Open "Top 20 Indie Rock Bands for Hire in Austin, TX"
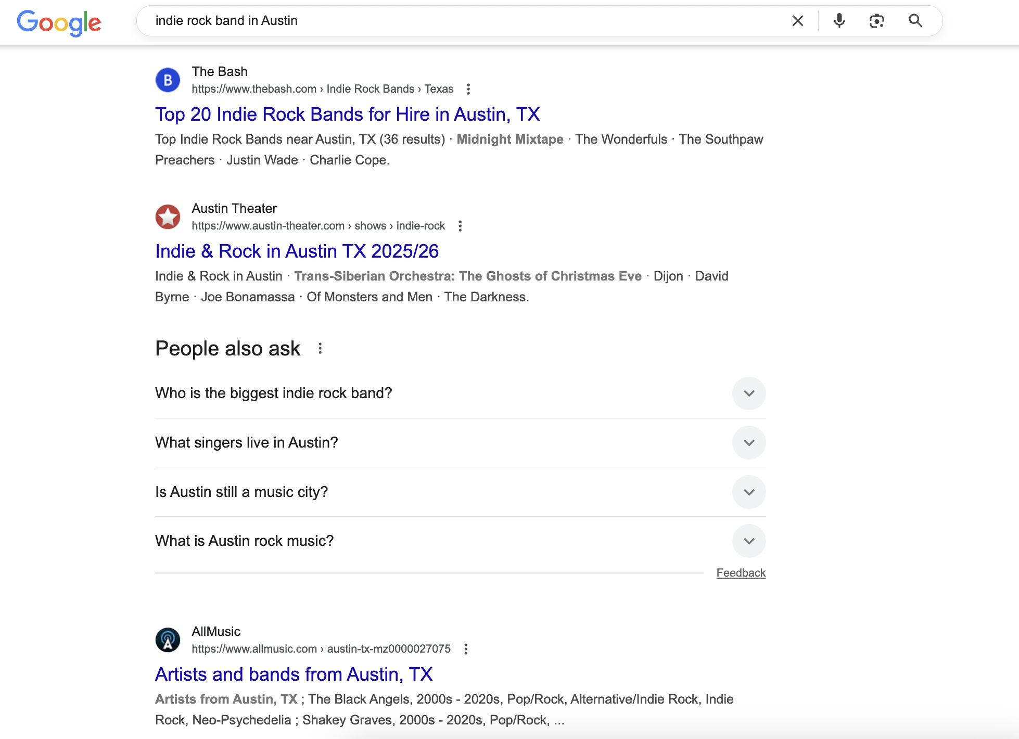 point(348,114)
